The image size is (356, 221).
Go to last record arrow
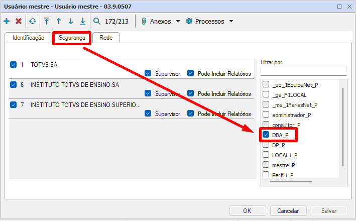tap(83, 21)
